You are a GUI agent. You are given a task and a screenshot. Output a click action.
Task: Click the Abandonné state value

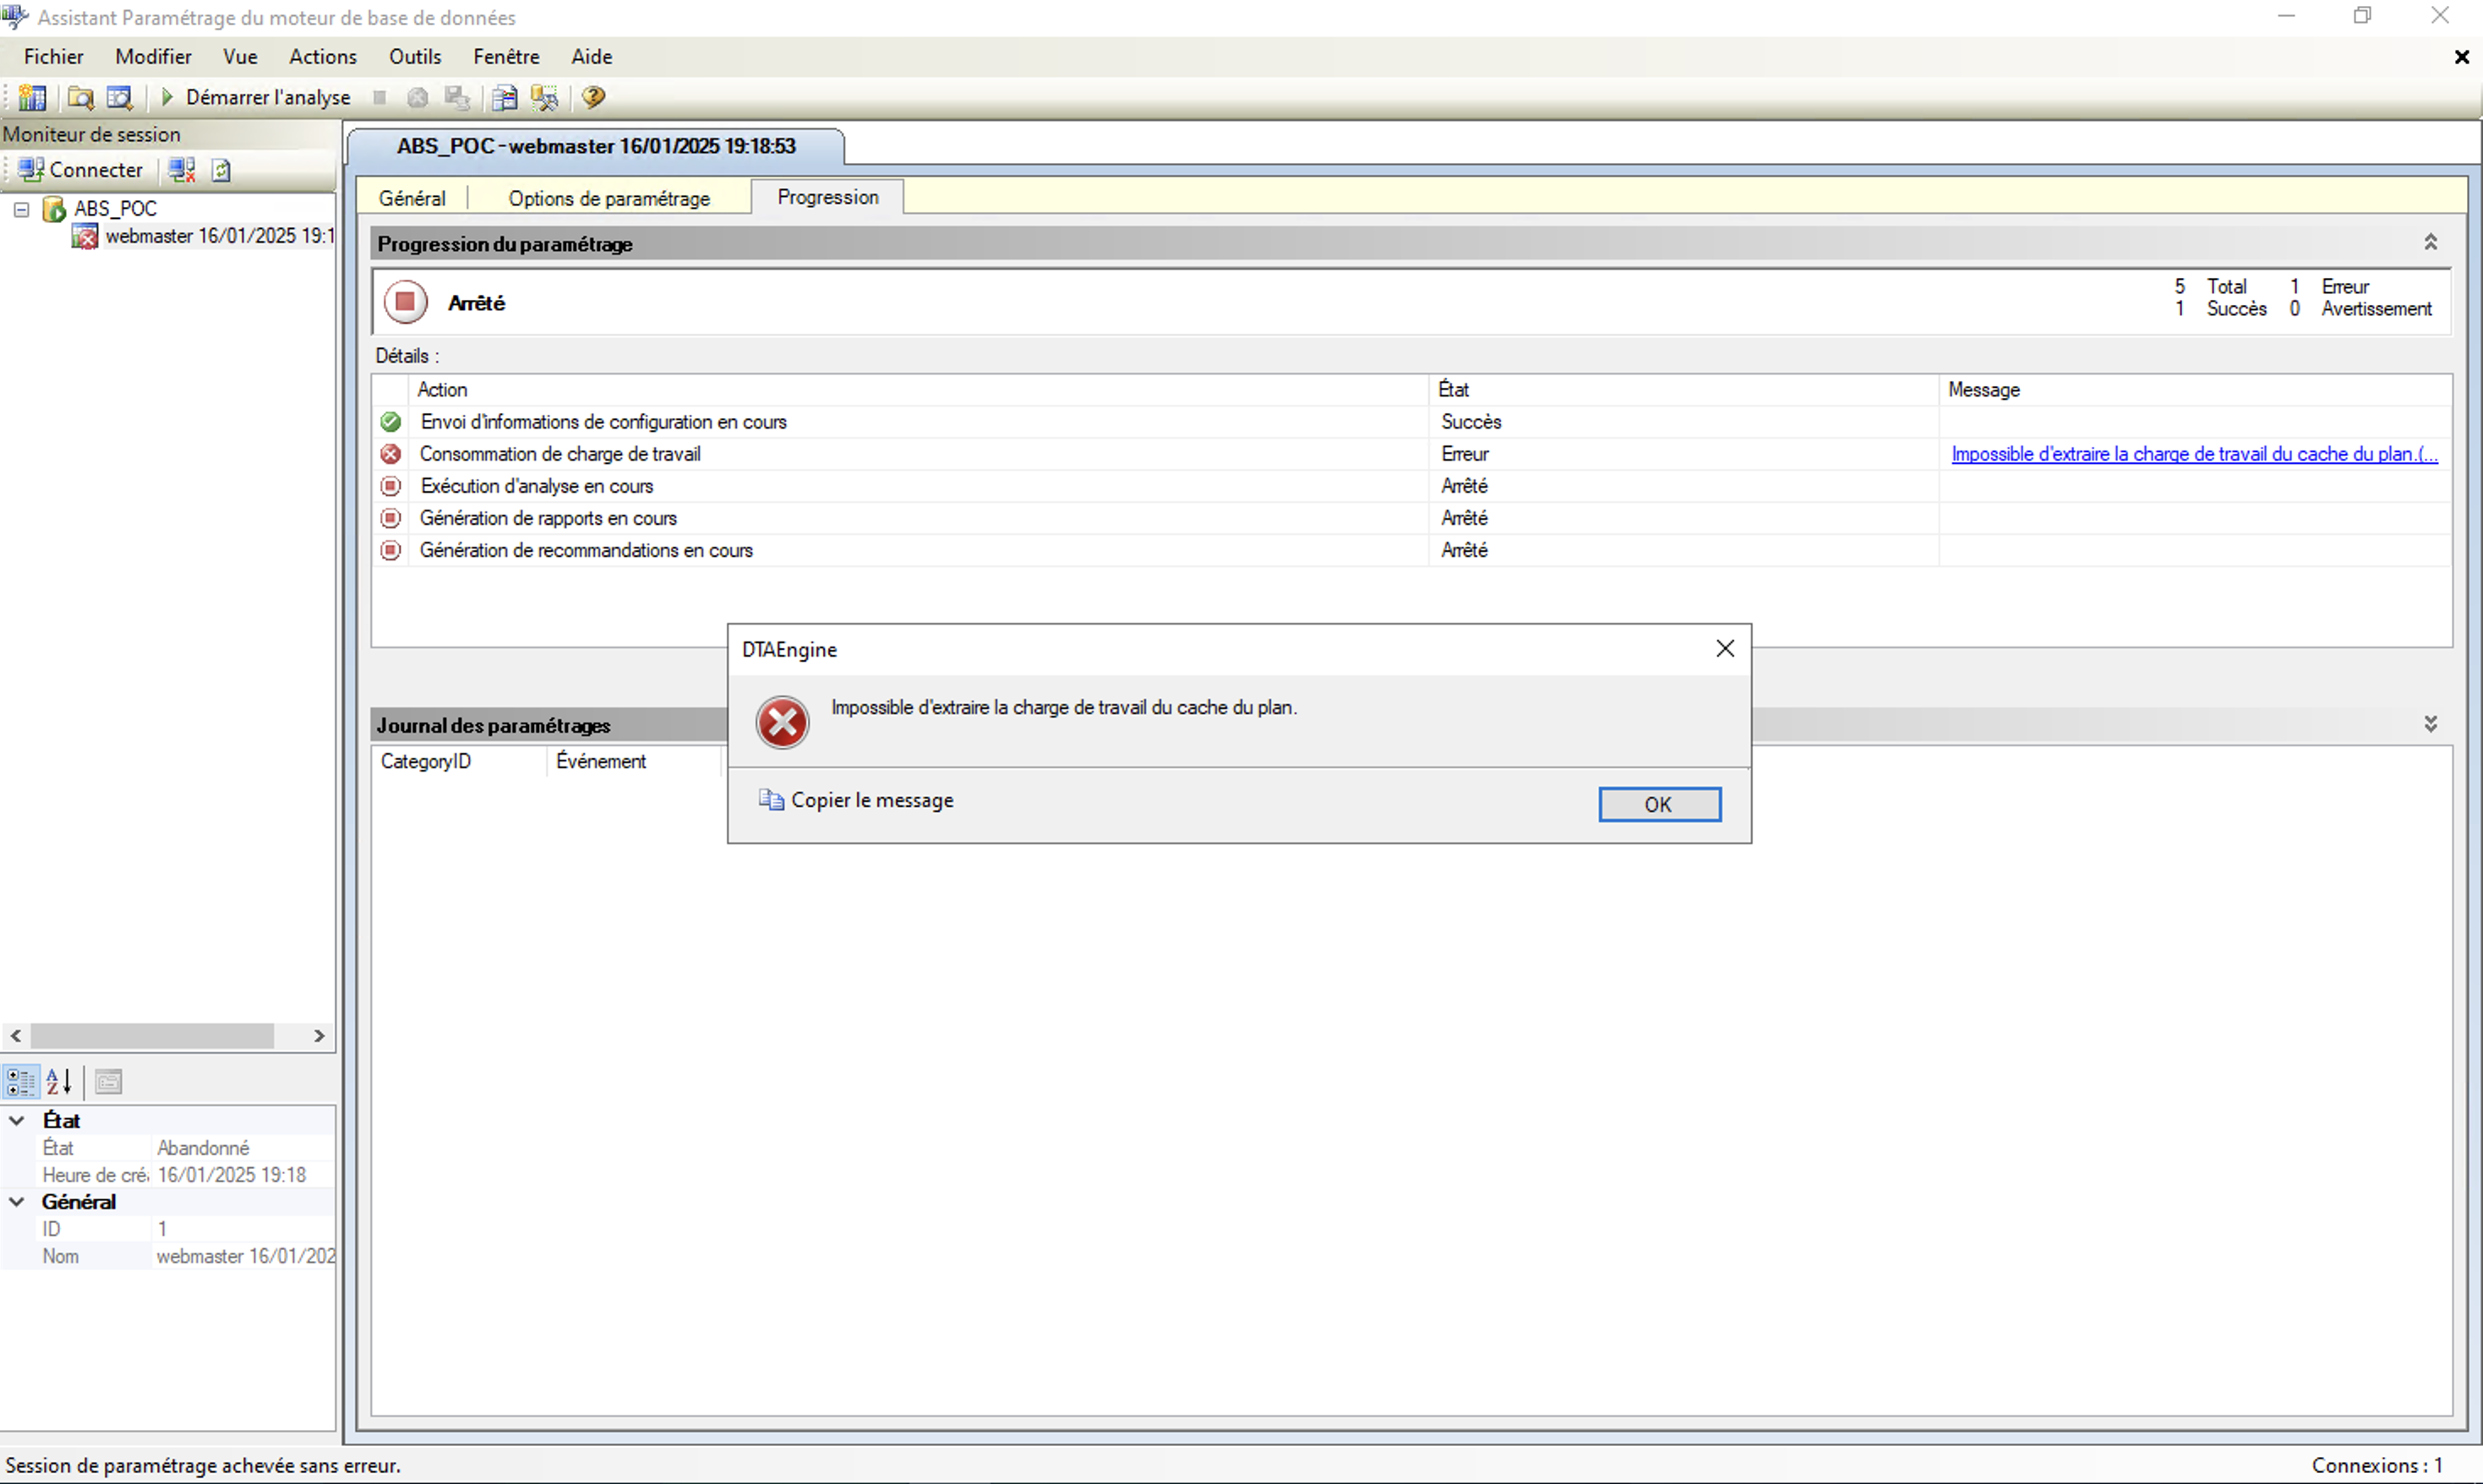coord(203,1148)
